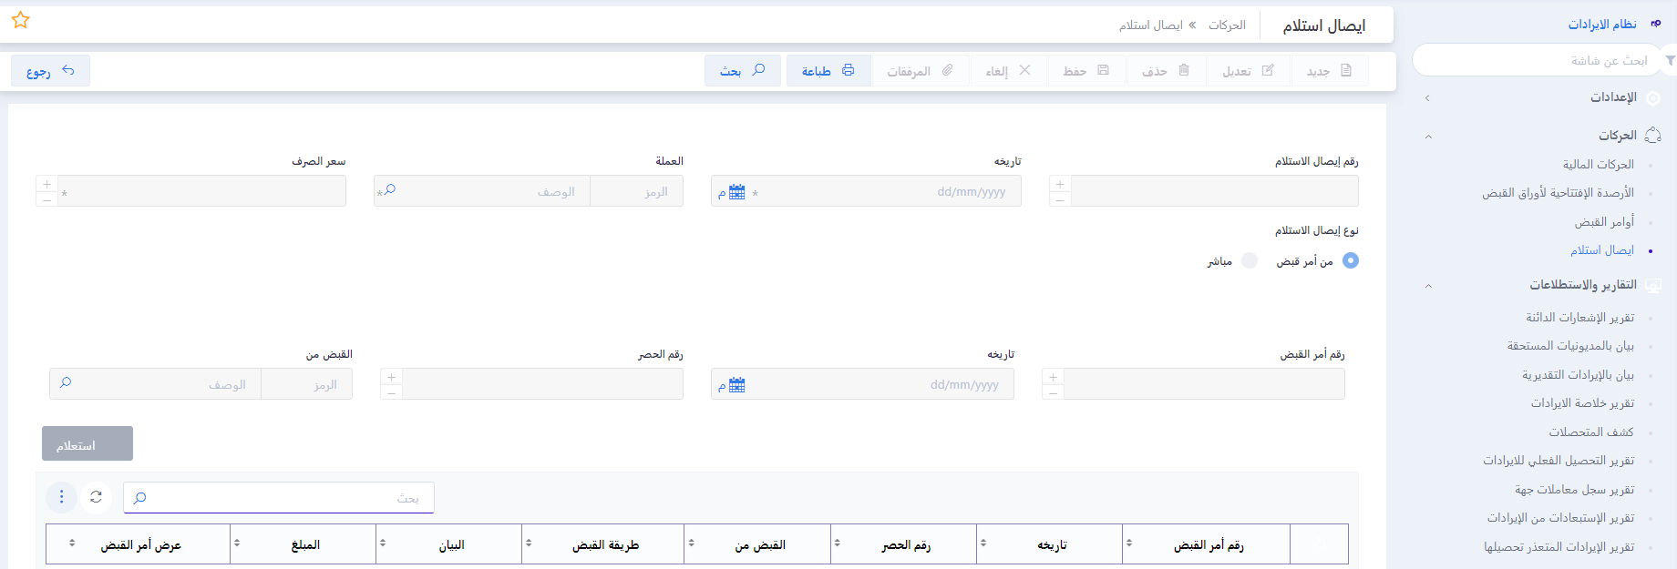Open المرفقات (Attachments) from toolbar
The width and height of the screenshot is (1677, 569).
[x=921, y=70]
